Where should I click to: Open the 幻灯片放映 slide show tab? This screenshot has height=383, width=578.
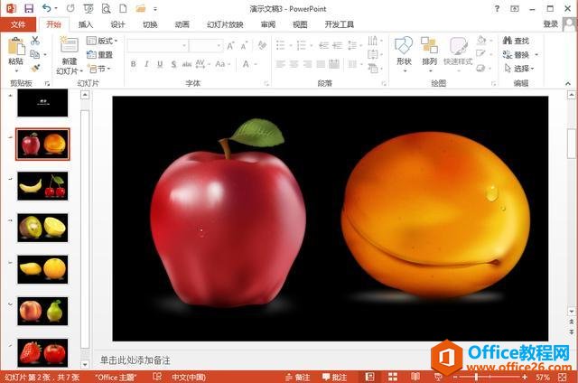coord(226,24)
